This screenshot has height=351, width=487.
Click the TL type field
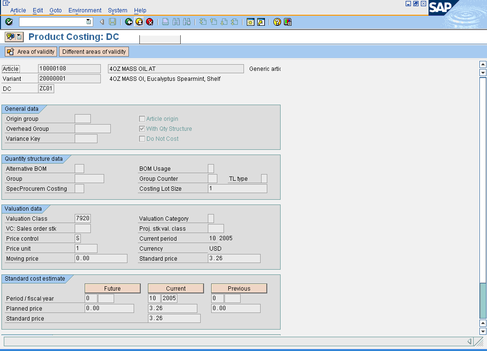[x=264, y=178]
